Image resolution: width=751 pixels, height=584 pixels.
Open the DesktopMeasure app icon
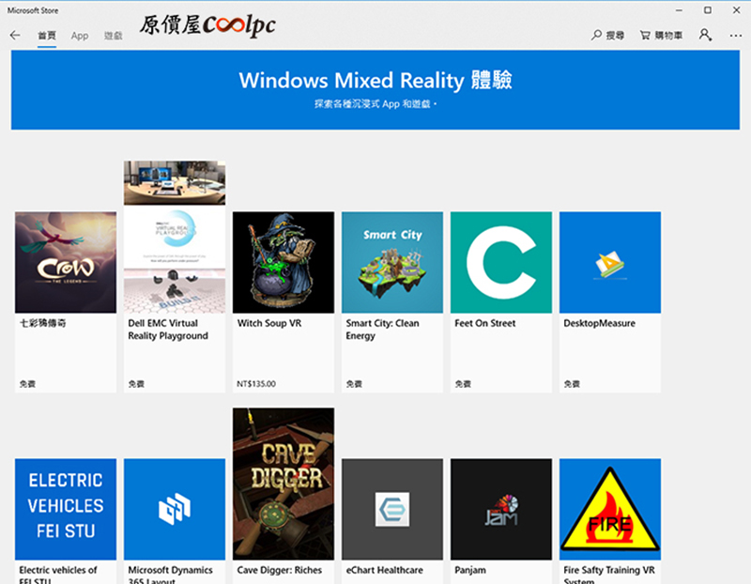click(610, 263)
